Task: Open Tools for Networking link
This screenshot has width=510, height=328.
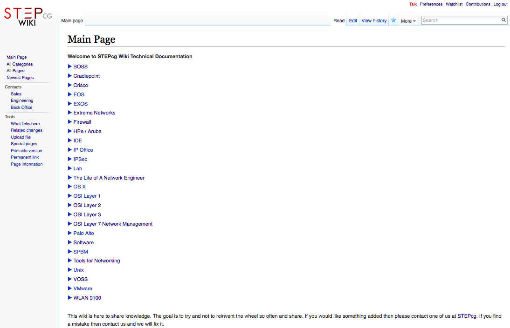Action: [x=96, y=261]
